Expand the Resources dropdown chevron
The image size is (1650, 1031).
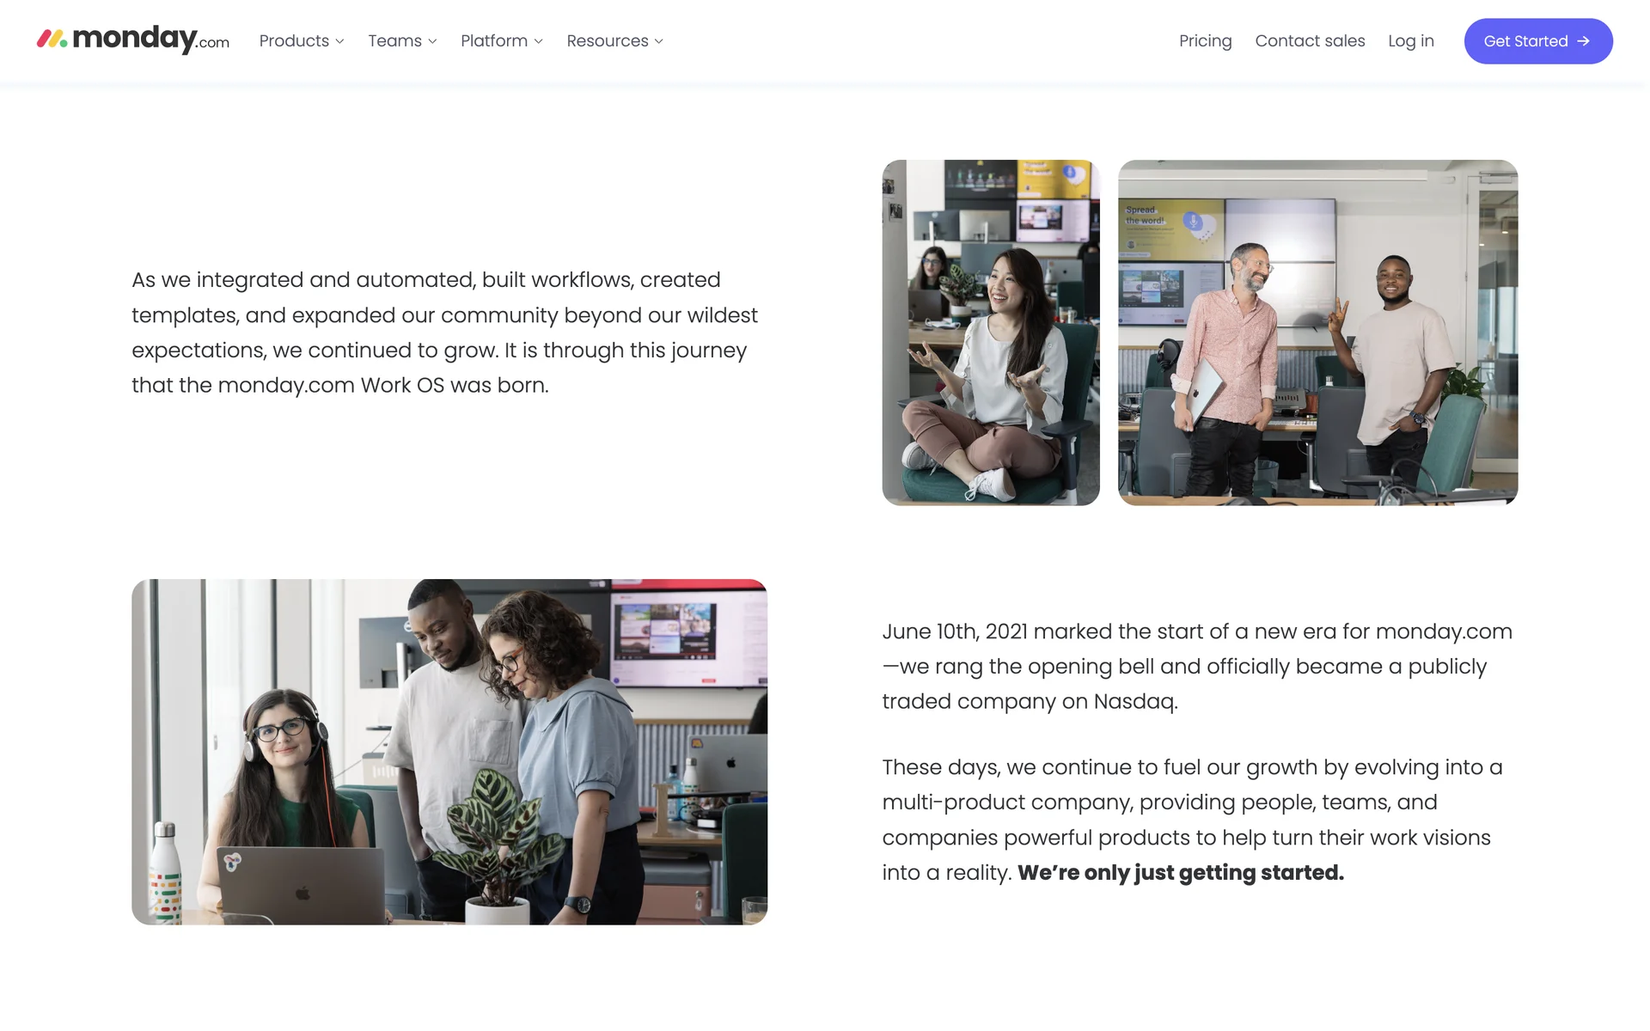tap(659, 41)
